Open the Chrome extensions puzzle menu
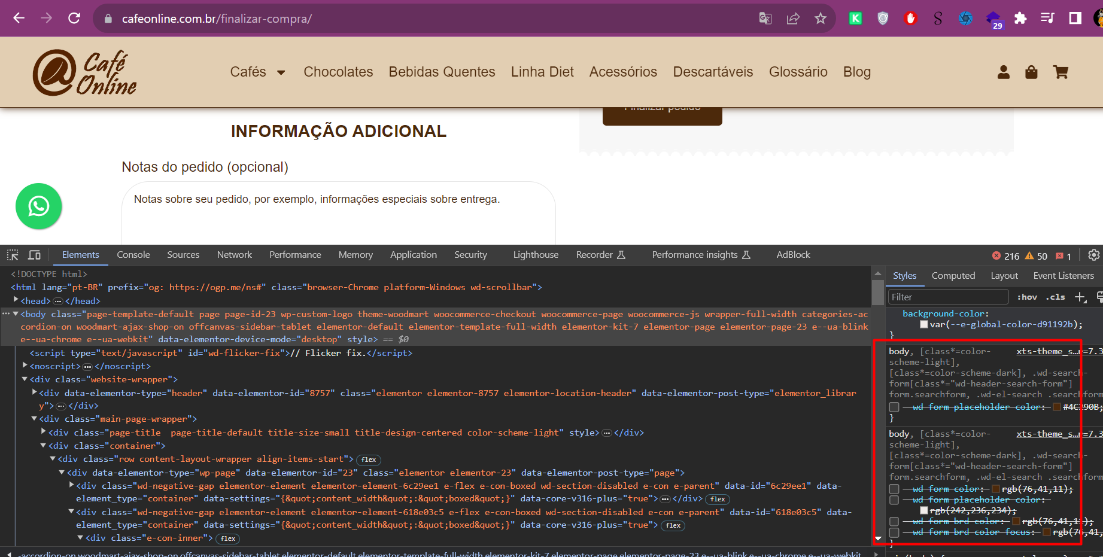The width and height of the screenshot is (1103, 557). pos(1020,19)
